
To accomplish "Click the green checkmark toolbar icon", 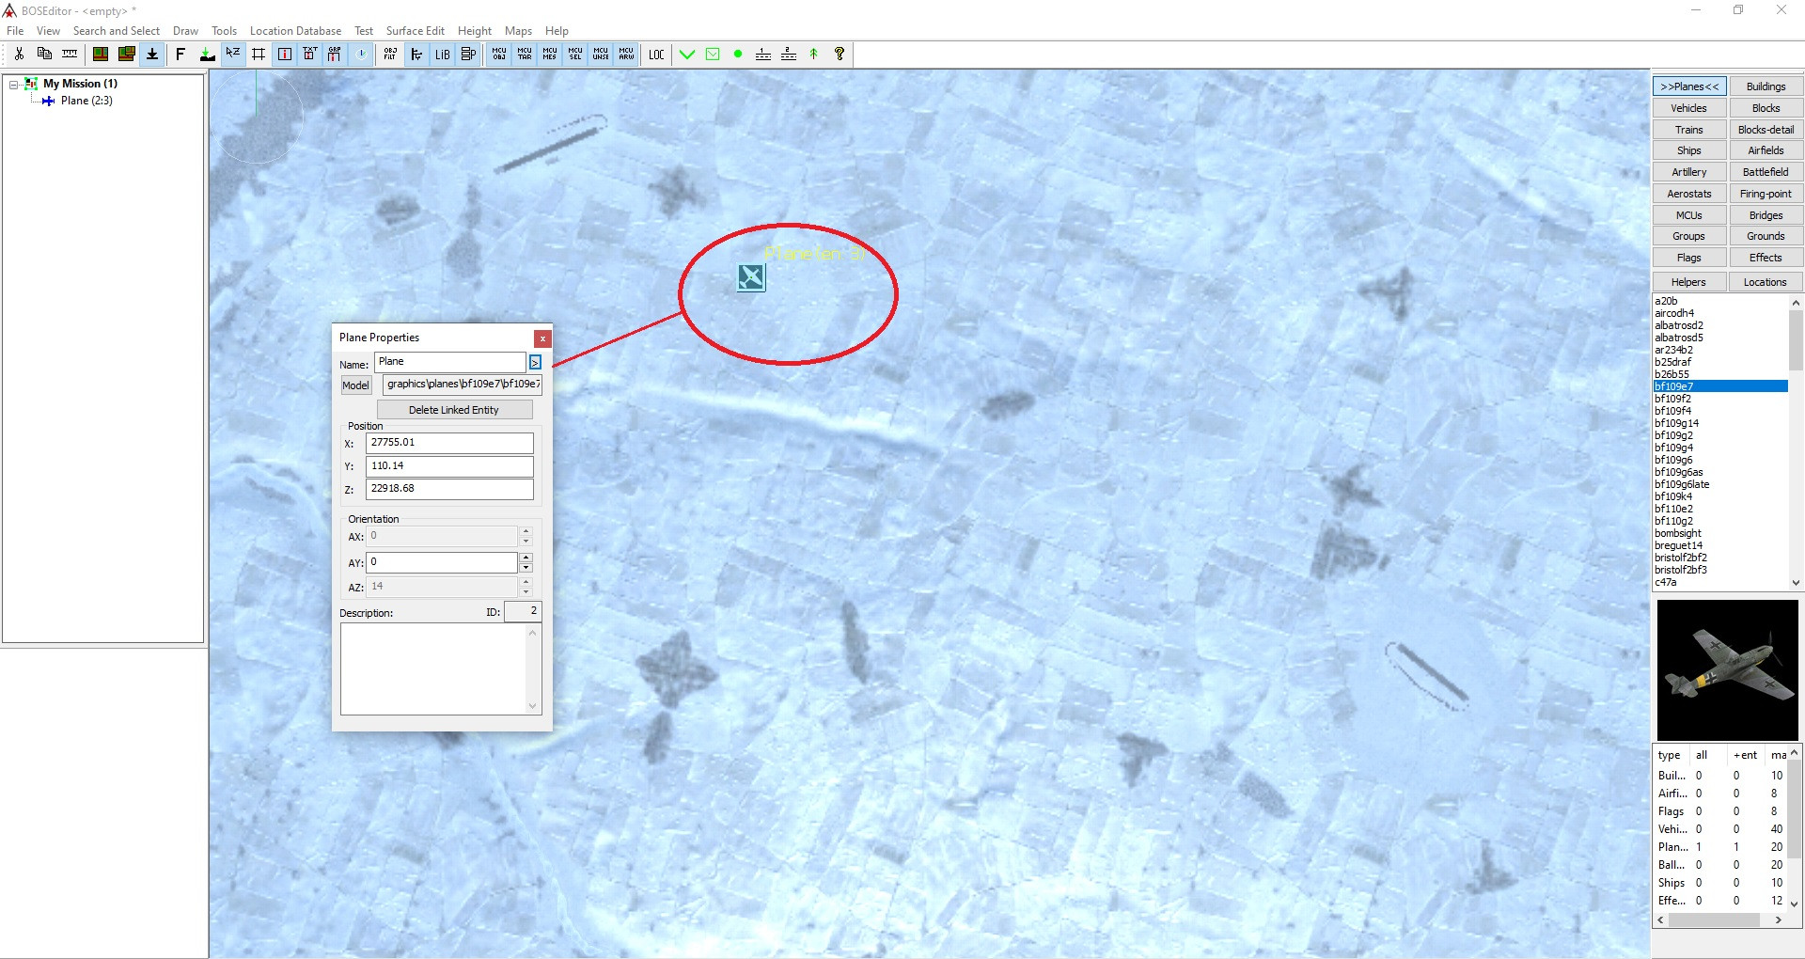I will (x=687, y=54).
